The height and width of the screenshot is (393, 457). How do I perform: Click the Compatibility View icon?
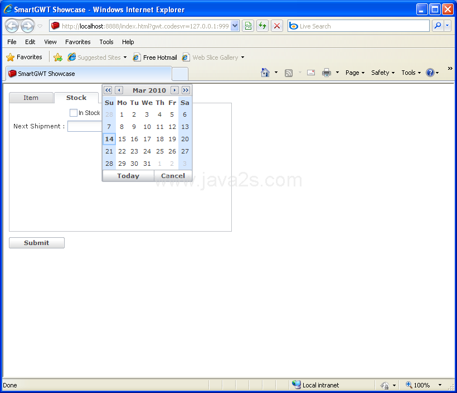coord(248,26)
